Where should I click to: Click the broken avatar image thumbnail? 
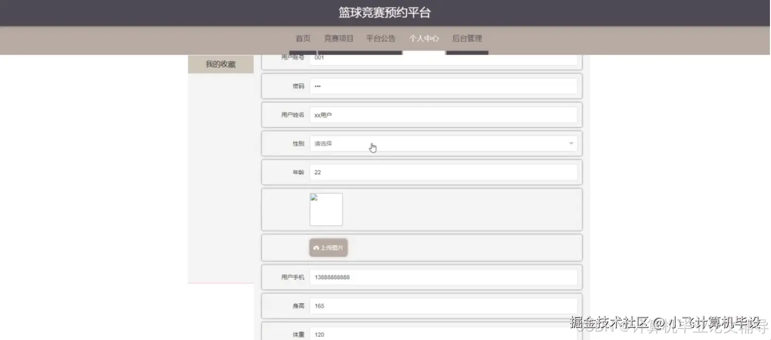pyautogui.click(x=326, y=210)
